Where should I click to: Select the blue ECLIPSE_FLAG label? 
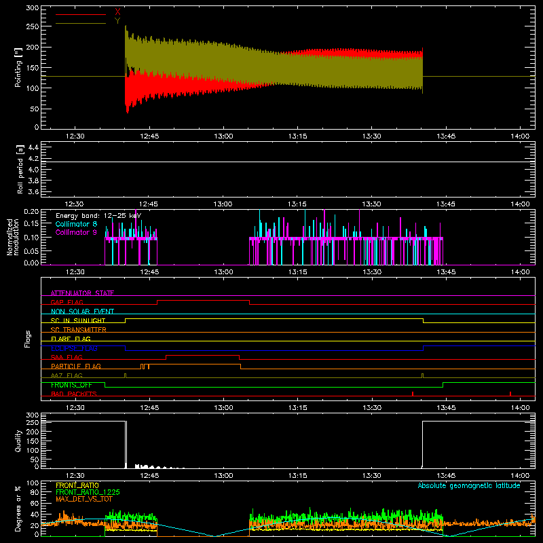74,348
